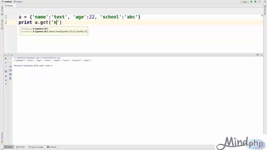Select second parameter hint with default argument
The height and width of the screenshot is (150, 267).
click(x=54, y=32)
